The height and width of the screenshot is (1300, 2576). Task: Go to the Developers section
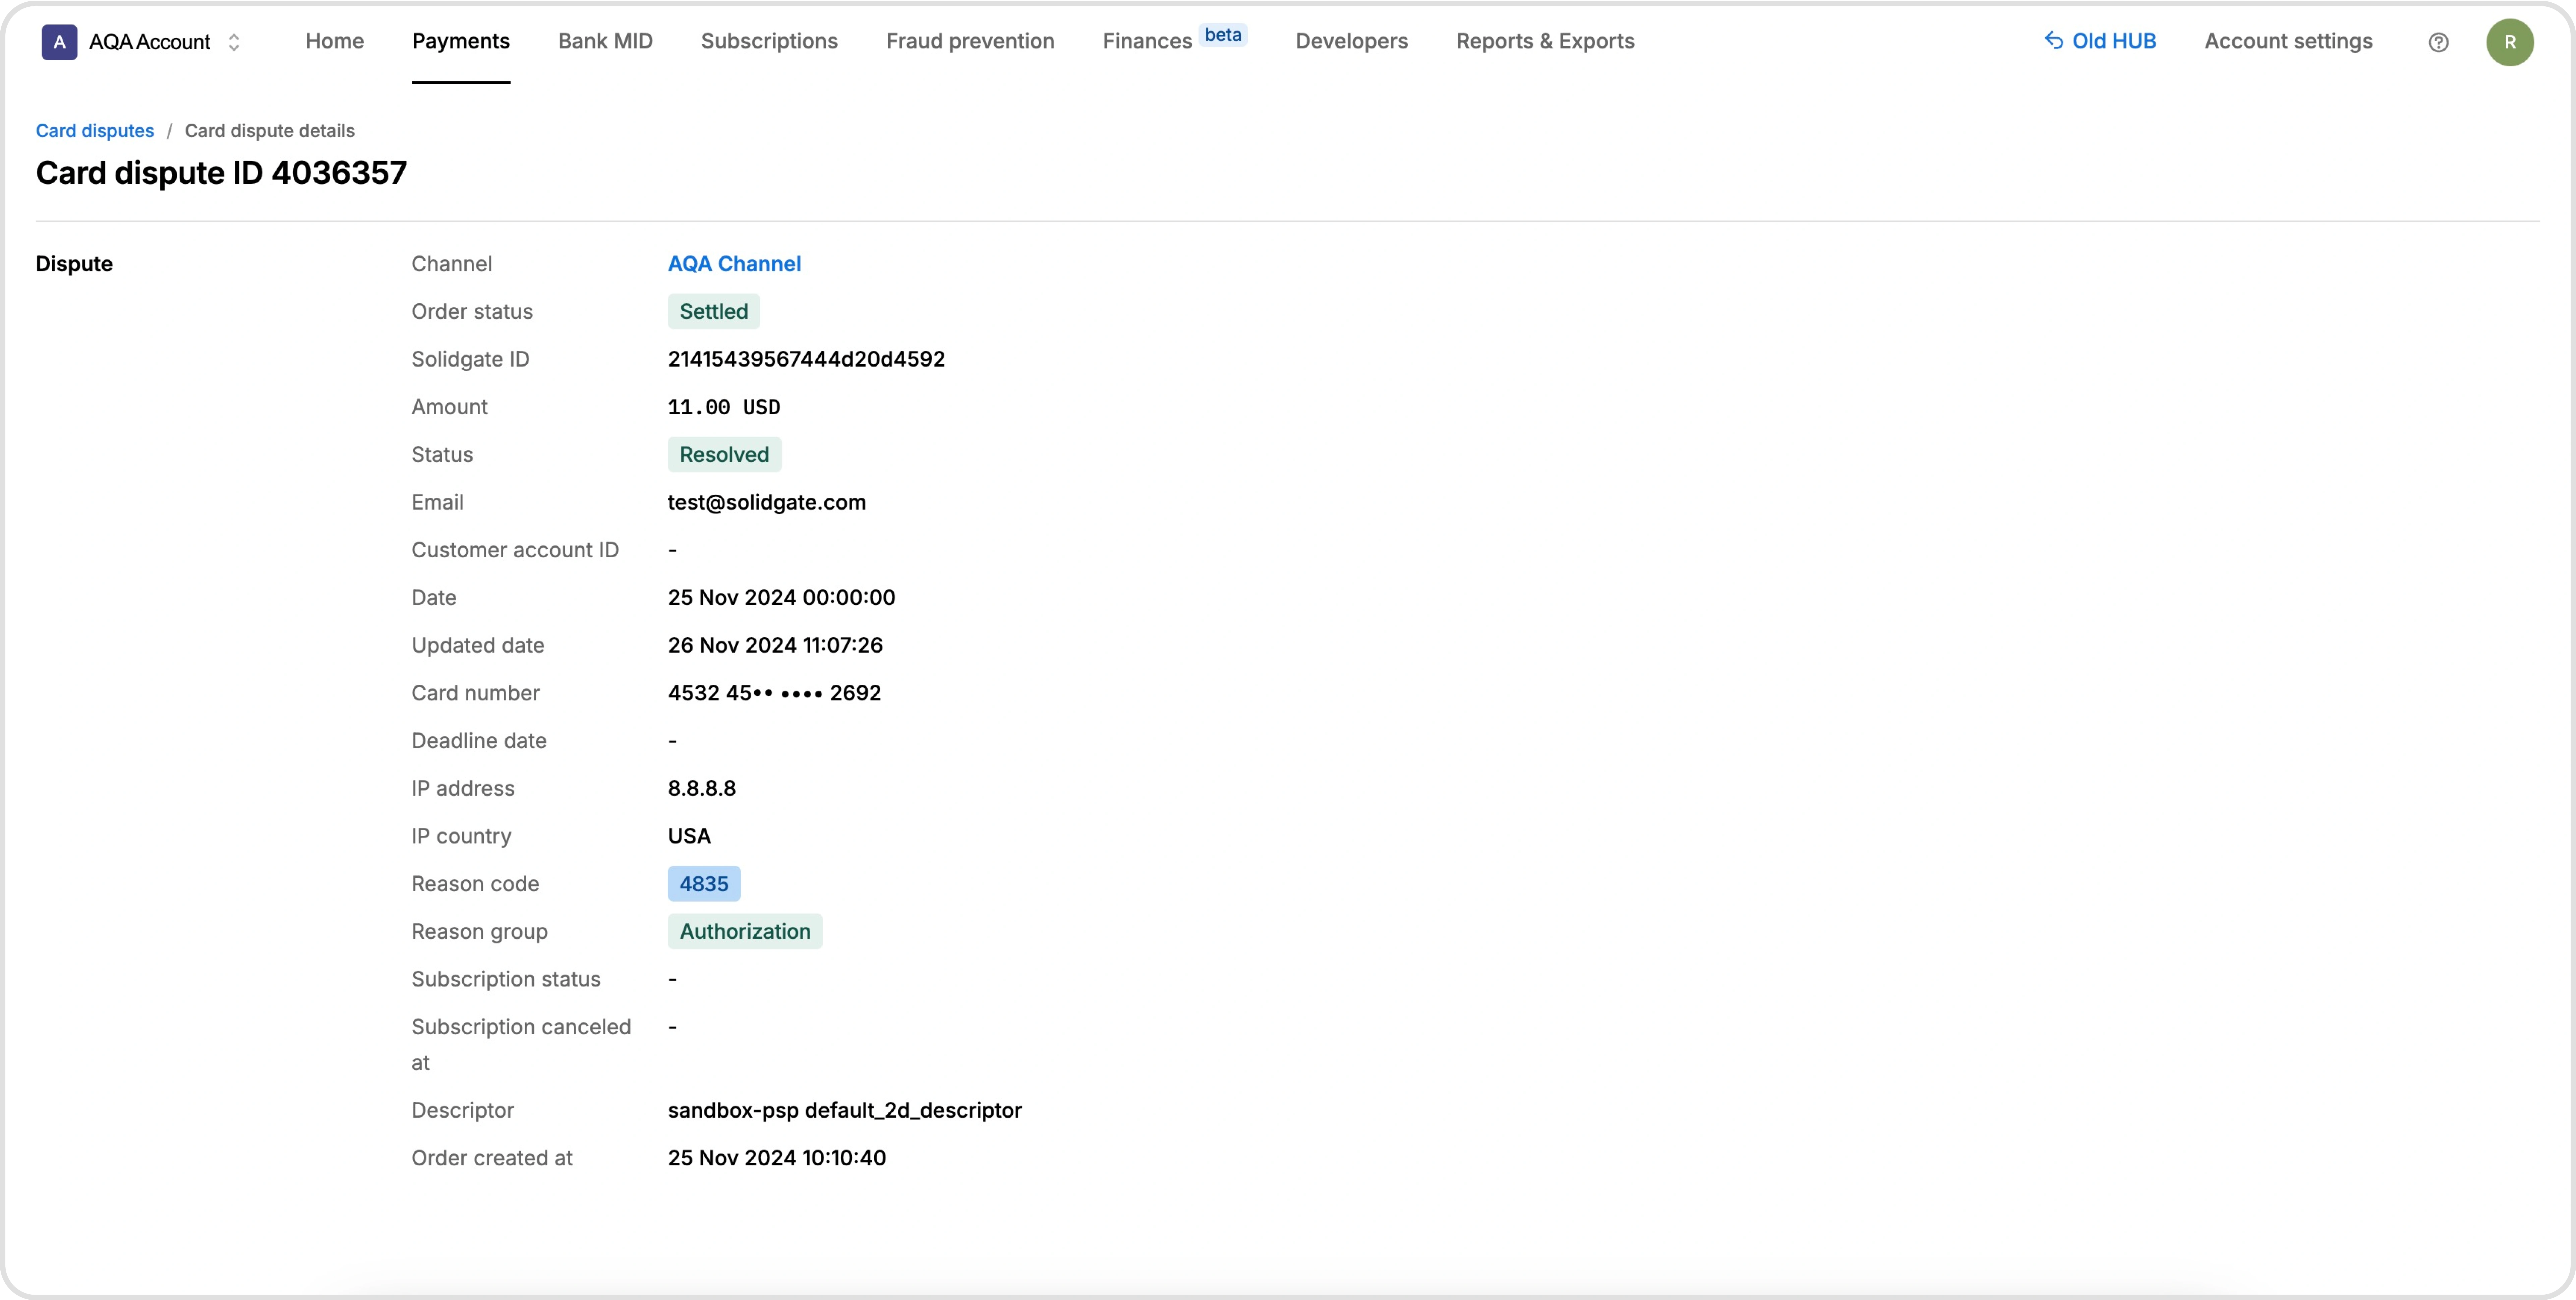(x=1351, y=41)
